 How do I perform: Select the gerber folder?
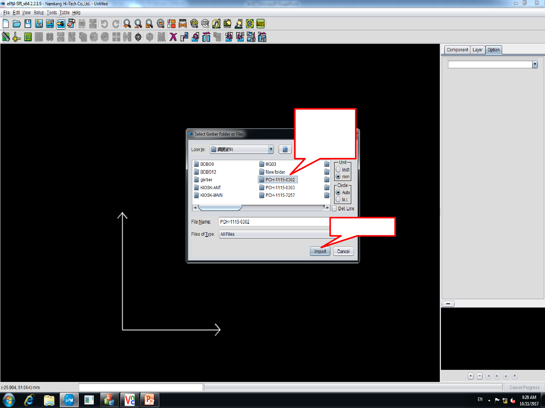point(203,180)
